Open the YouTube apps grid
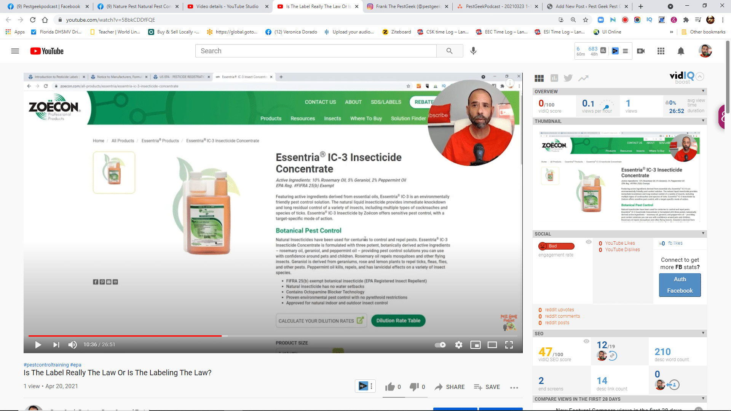This screenshot has height=411, width=731. click(661, 51)
